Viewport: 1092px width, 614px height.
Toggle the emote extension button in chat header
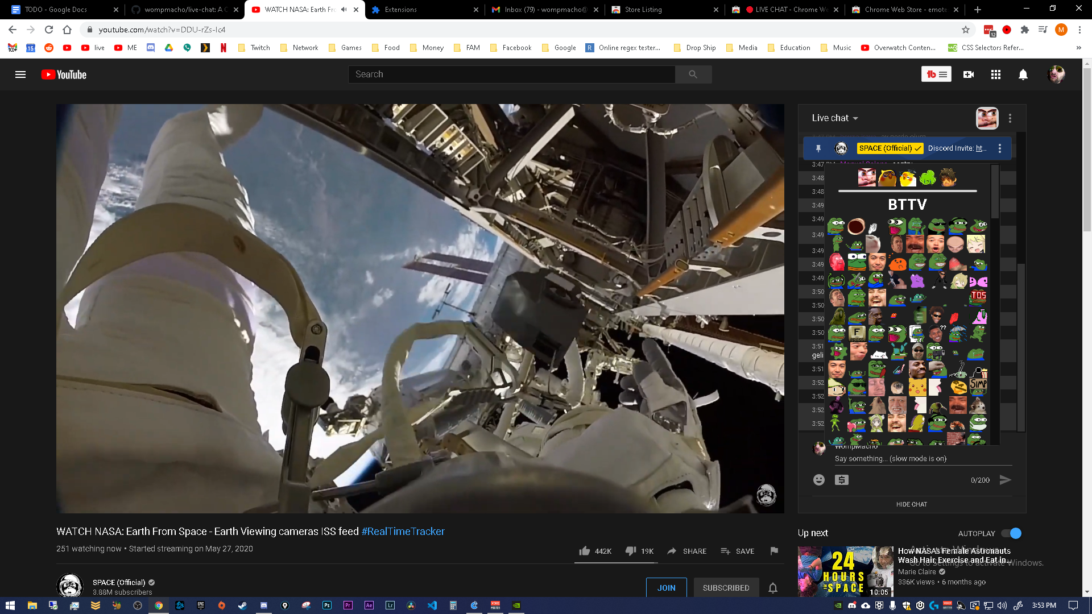[987, 118]
